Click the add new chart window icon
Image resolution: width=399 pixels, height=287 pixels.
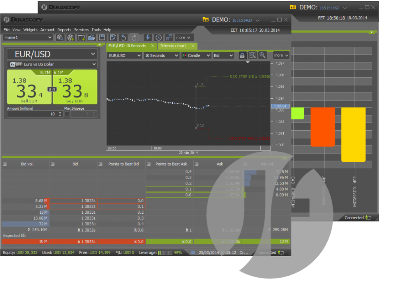tap(81, 37)
